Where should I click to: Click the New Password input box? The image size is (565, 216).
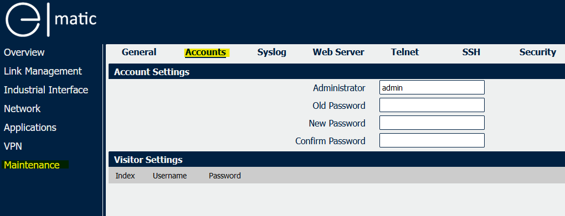(432, 123)
